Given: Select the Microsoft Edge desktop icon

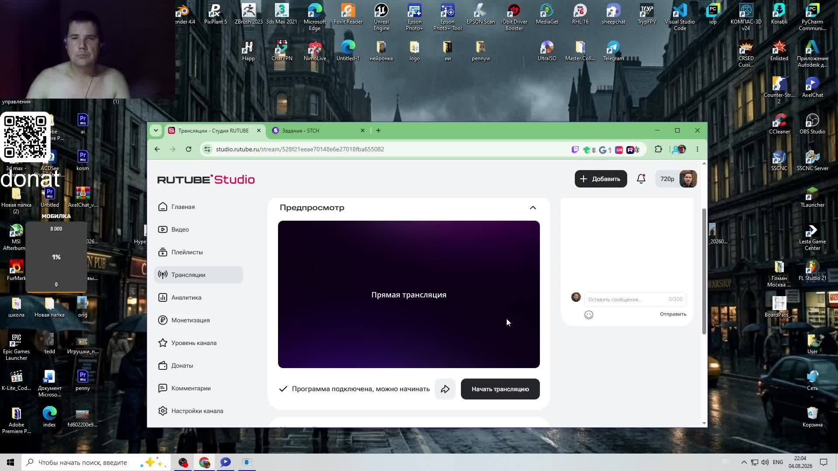Looking at the screenshot, I should click(315, 17).
